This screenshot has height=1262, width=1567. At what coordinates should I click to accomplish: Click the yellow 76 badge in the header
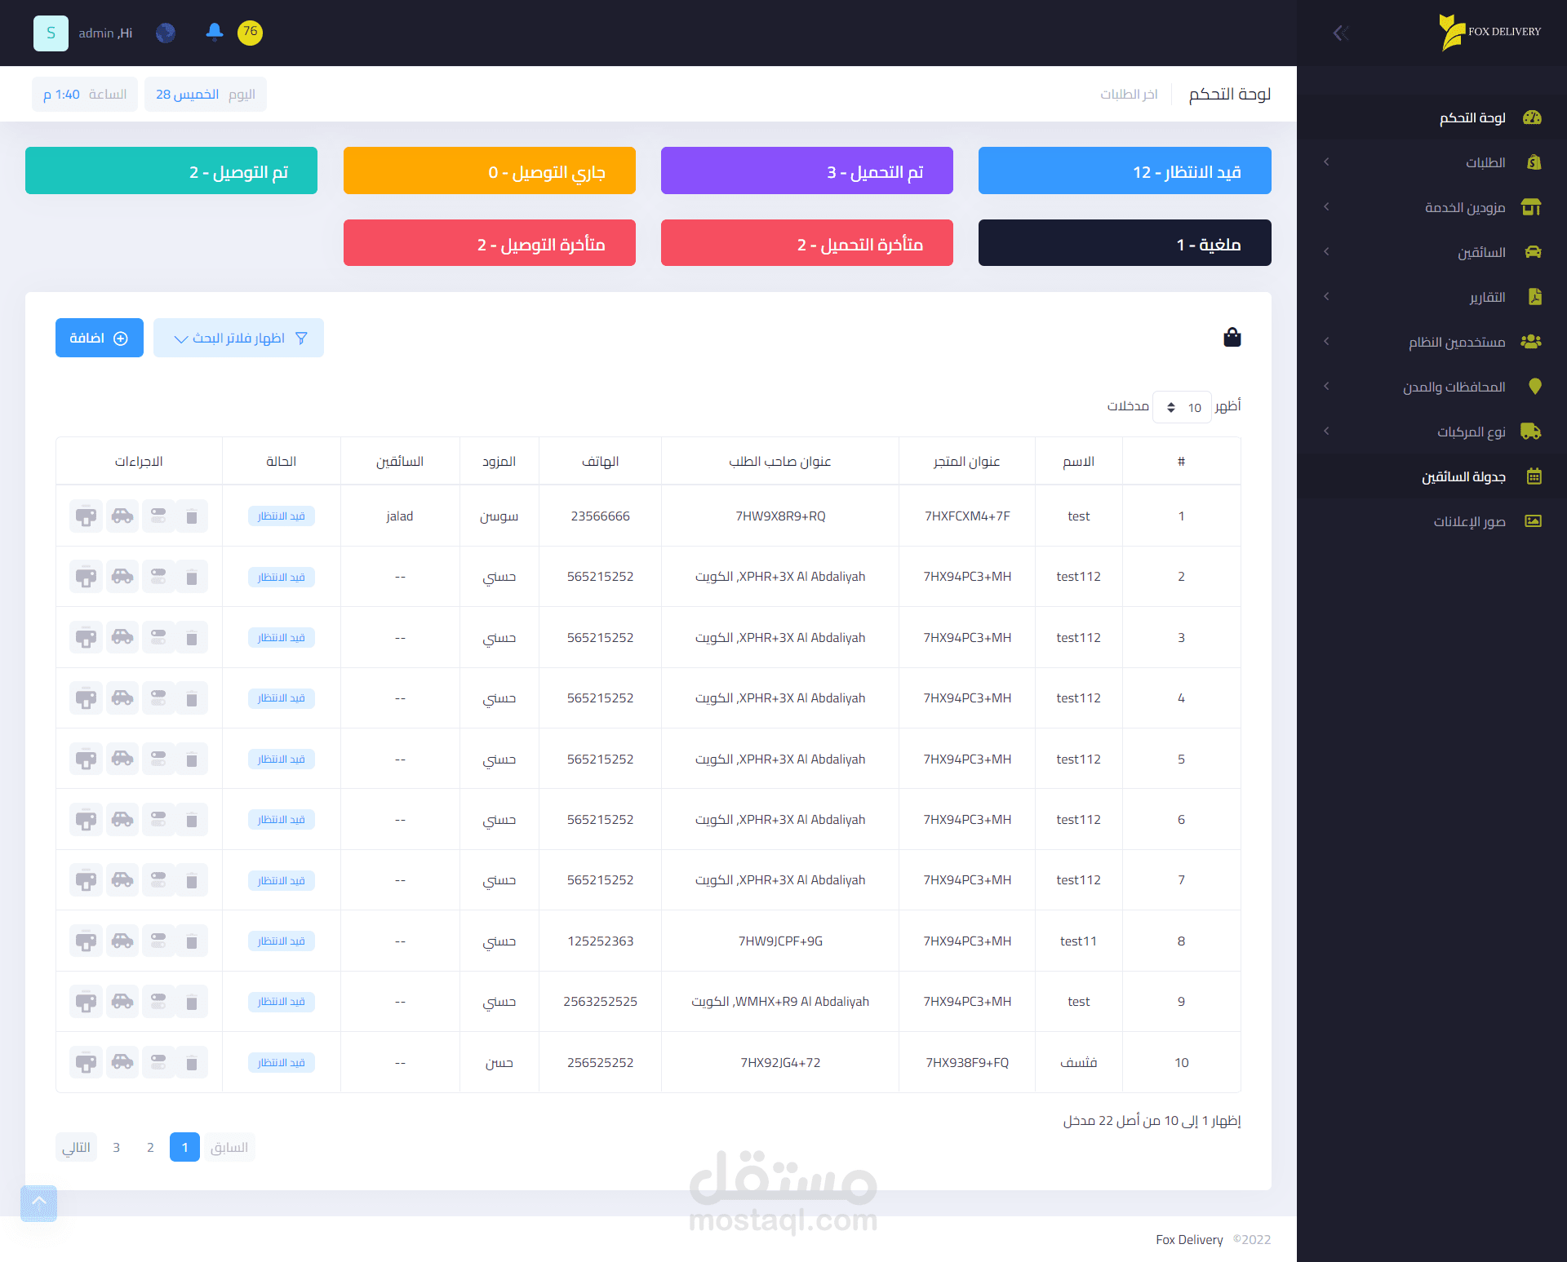250,33
